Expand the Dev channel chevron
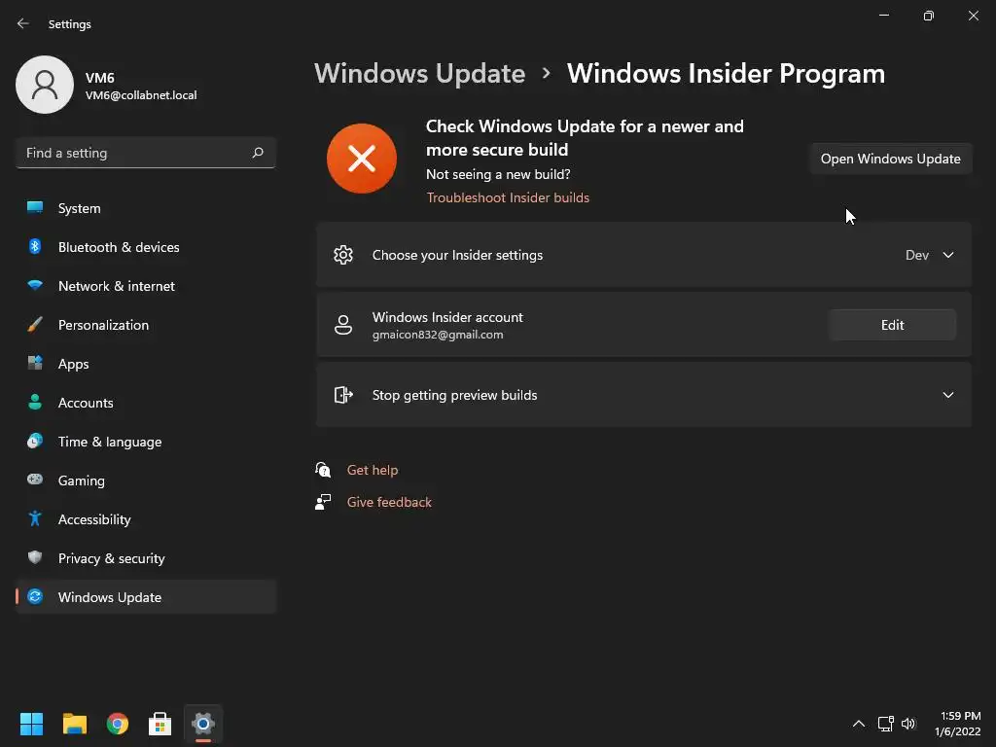Screen dimensions: 996x747 [x=947, y=255]
